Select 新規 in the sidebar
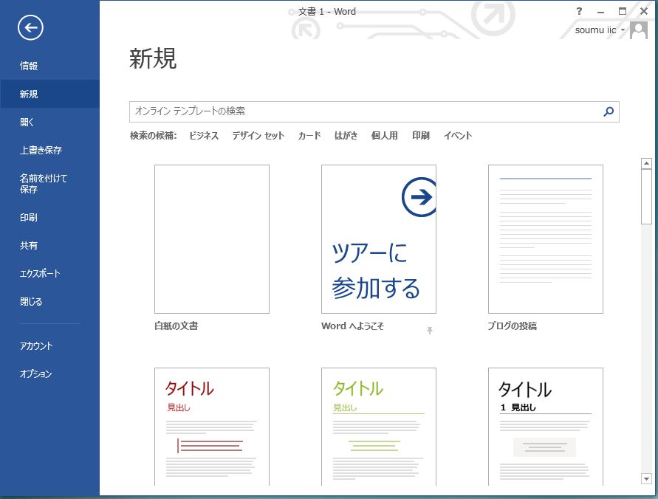 click(x=50, y=94)
